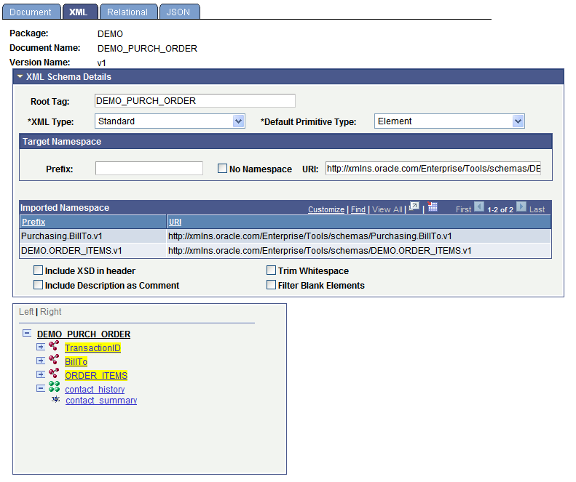Image resolution: width=576 pixels, height=482 pixels.
Task: Click the next row arrow icon
Action: tap(521, 207)
